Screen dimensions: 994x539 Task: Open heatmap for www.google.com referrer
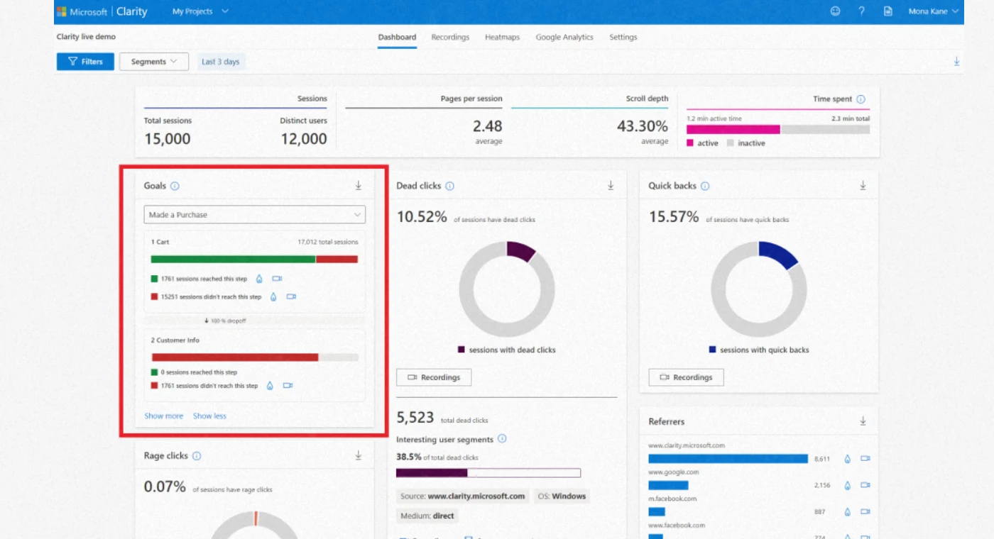[x=847, y=485]
